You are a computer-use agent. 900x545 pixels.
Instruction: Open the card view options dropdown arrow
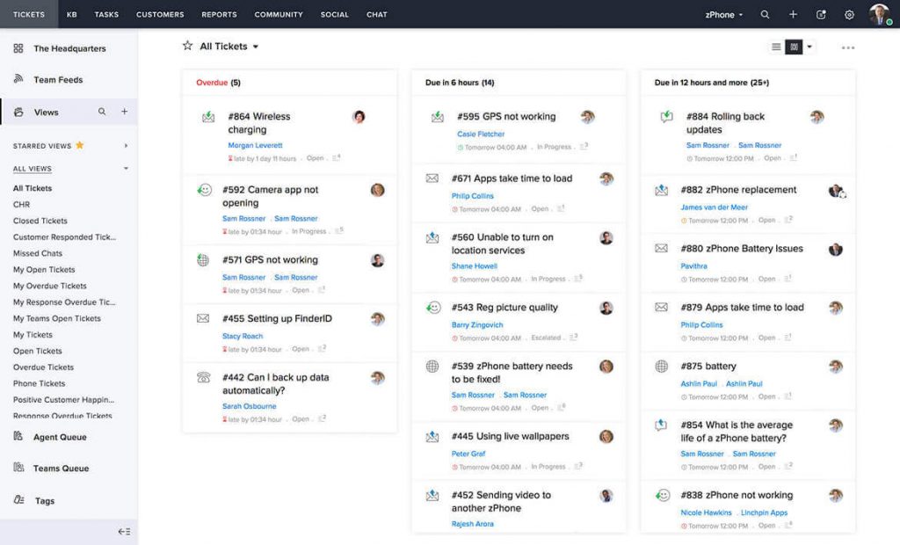810,47
